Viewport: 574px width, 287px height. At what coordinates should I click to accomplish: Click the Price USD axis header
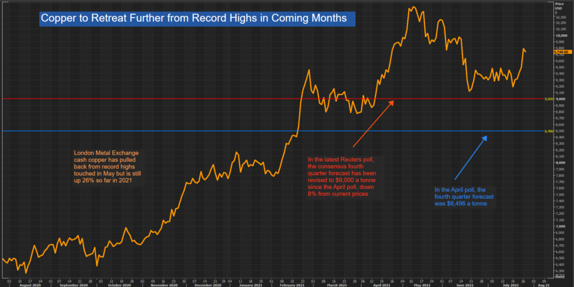[x=558, y=6]
